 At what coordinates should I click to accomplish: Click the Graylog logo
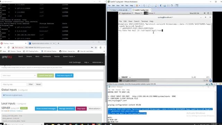(7, 57)
